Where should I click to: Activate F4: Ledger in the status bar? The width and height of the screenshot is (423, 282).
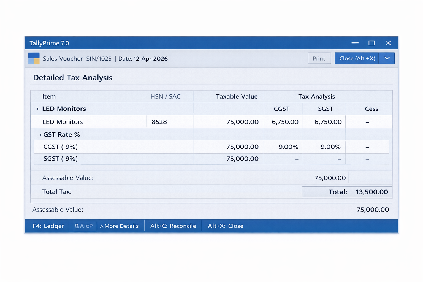(x=48, y=226)
